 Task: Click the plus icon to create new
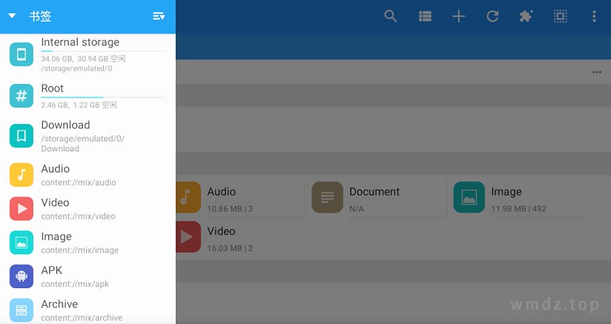click(x=459, y=16)
